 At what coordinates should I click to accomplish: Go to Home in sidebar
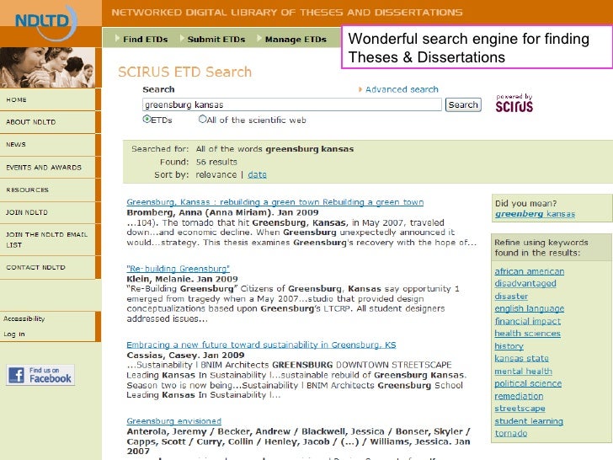click(47, 99)
